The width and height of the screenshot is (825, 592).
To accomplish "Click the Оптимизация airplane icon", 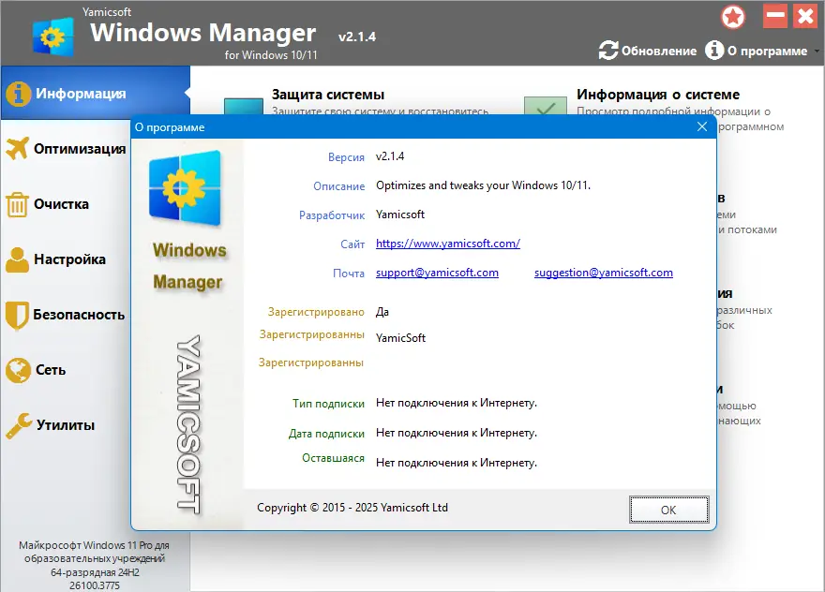I will (18, 149).
